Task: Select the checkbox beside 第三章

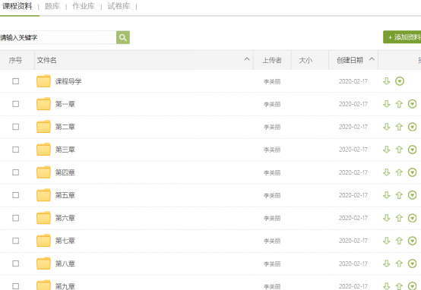Action: 15,150
